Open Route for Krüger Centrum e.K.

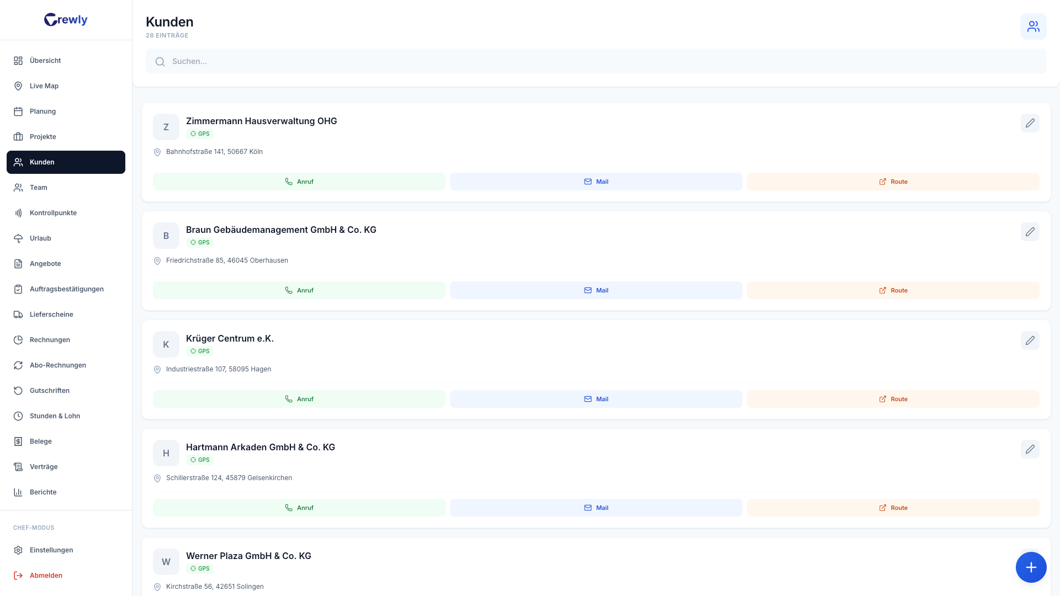coord(893,399)
